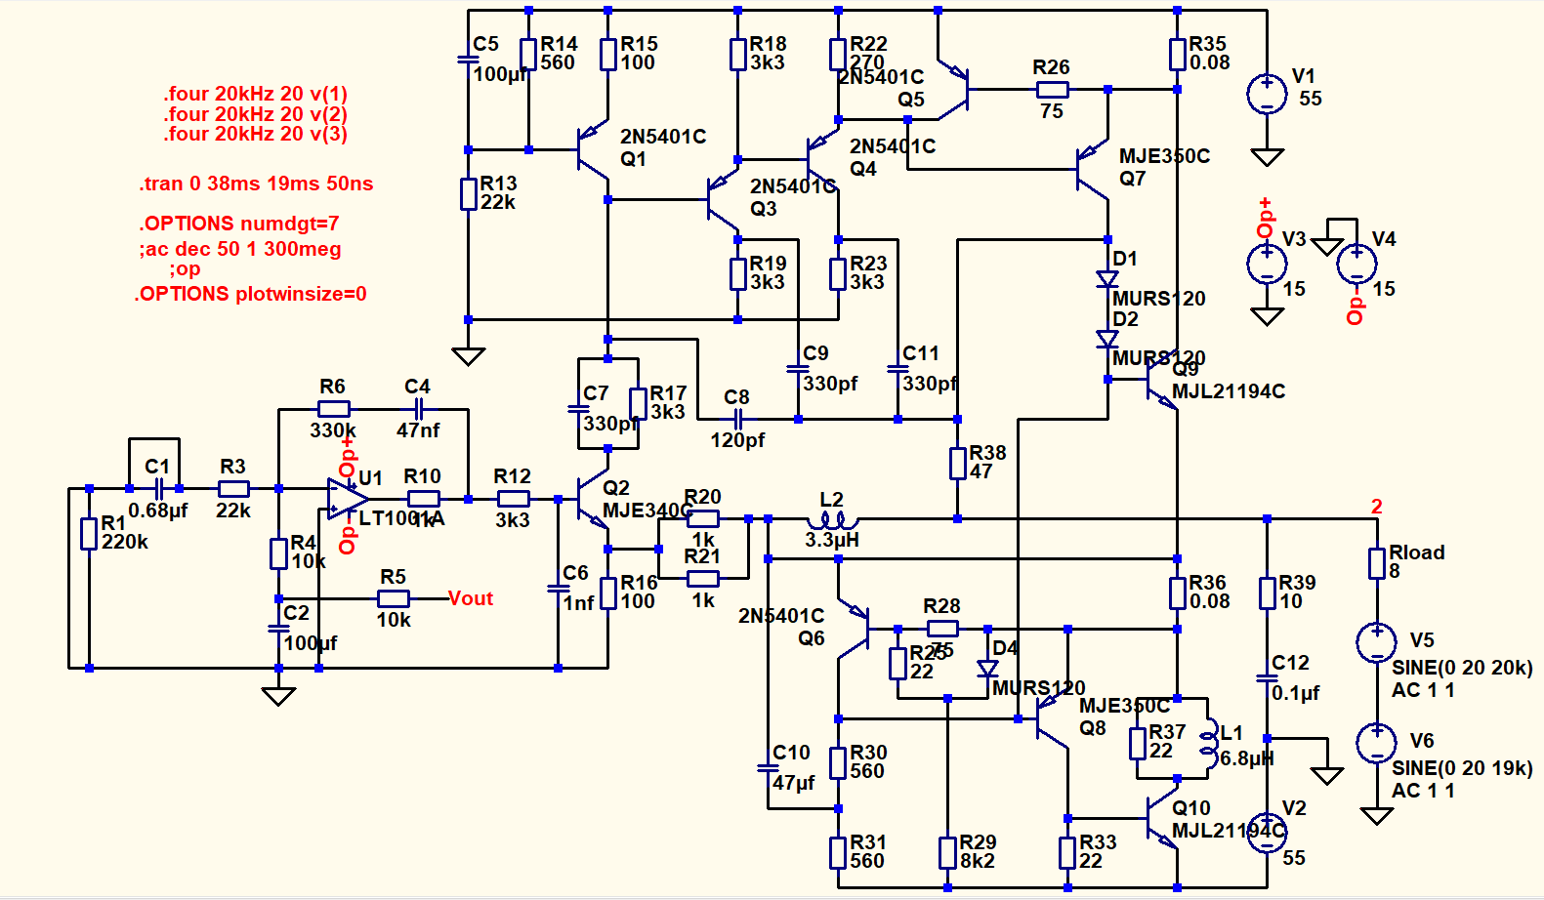Click the Q7 transistor symbol
1544x900 pixels.
click(x=1093, y=169)
